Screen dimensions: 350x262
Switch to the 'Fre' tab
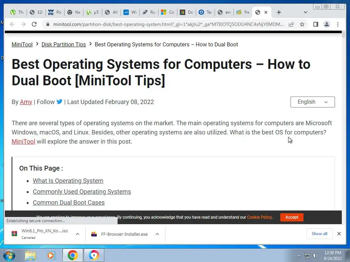243,12
